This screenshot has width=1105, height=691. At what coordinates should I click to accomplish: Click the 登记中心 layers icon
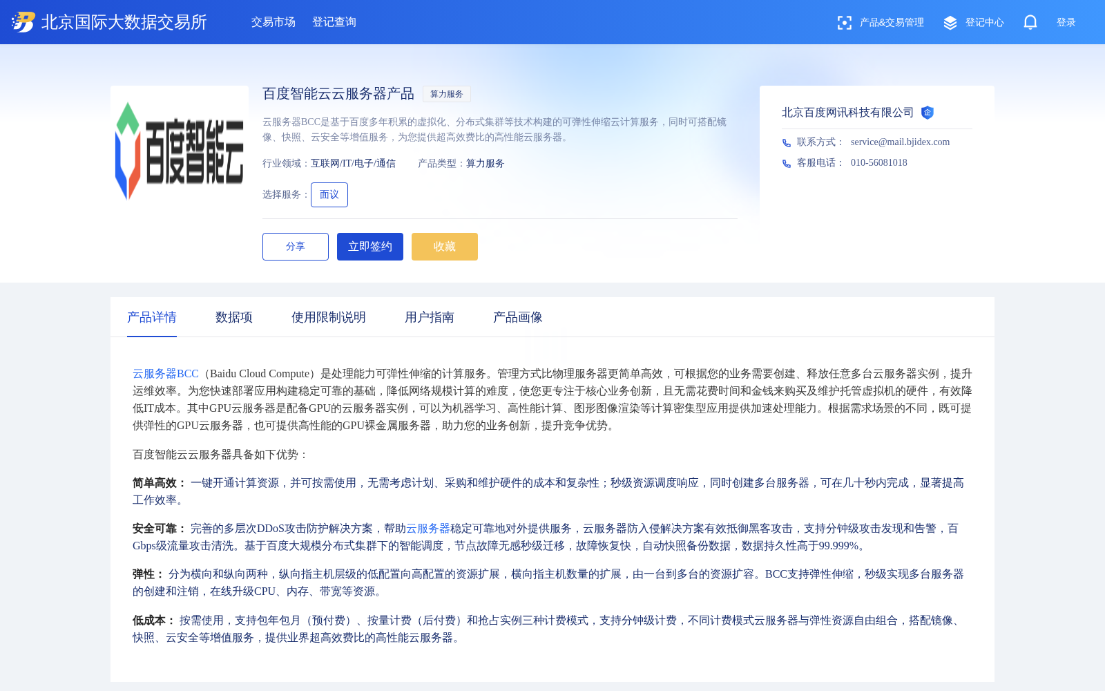tap(950, 23)
